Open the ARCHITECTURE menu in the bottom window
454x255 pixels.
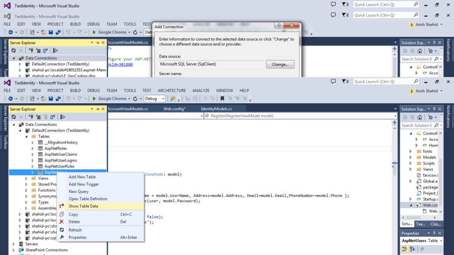172,90
